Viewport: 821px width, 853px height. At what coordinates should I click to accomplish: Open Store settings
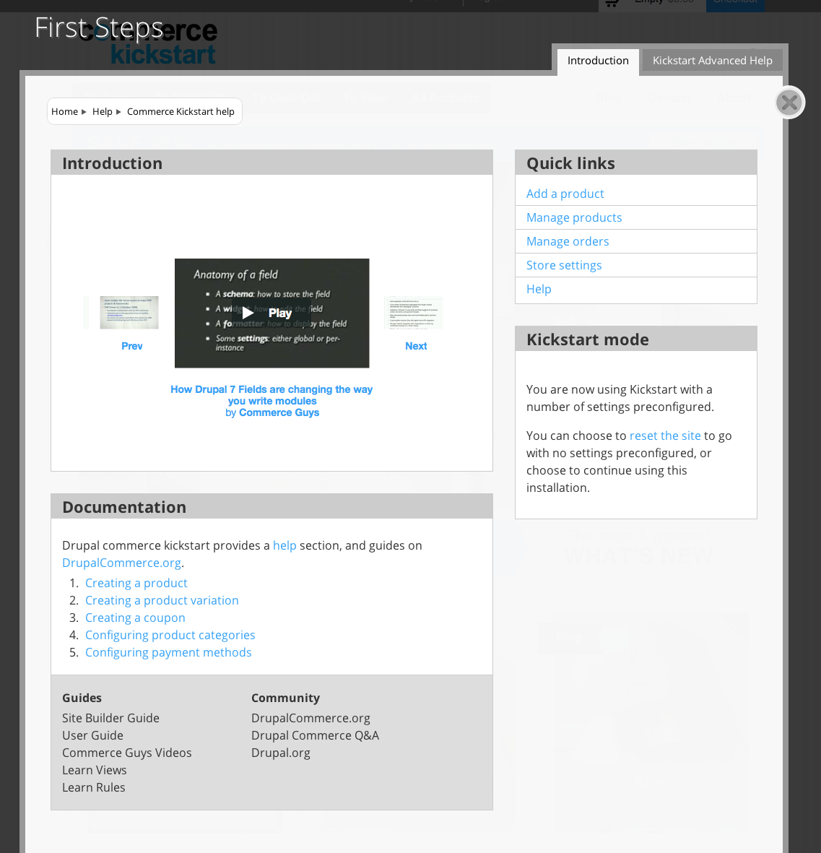(564, 265)
